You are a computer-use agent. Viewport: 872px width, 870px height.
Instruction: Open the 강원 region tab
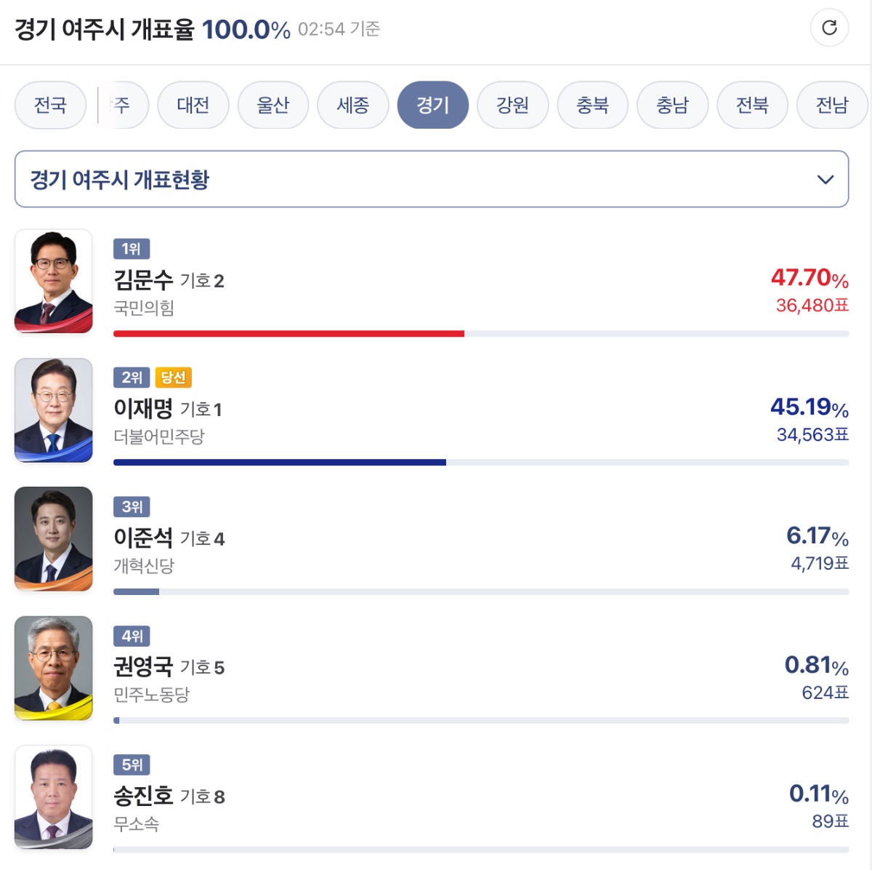click(513, 105)
